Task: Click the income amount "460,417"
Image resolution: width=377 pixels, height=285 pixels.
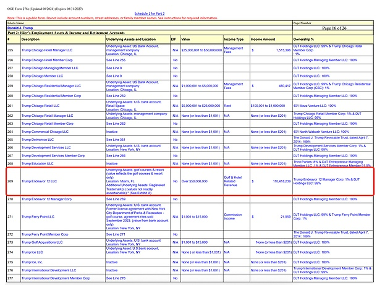Action: point(285,85)
